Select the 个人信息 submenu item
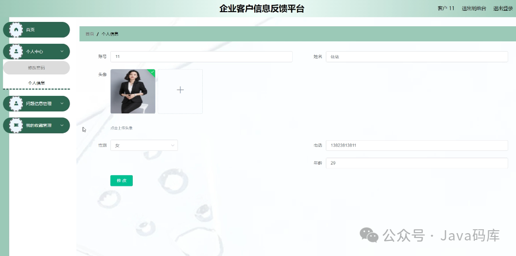 pos(36,83)
